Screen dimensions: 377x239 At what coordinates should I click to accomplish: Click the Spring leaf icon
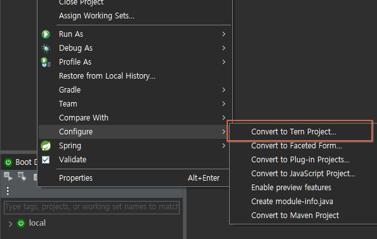click(x=46, y=146)
